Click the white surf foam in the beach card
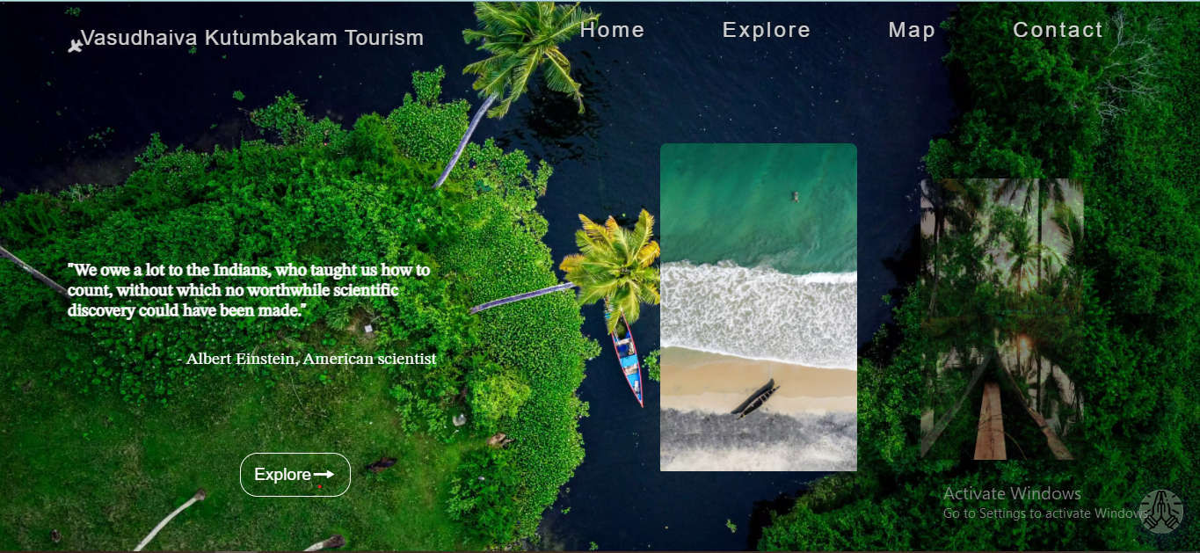 (759, 312)
